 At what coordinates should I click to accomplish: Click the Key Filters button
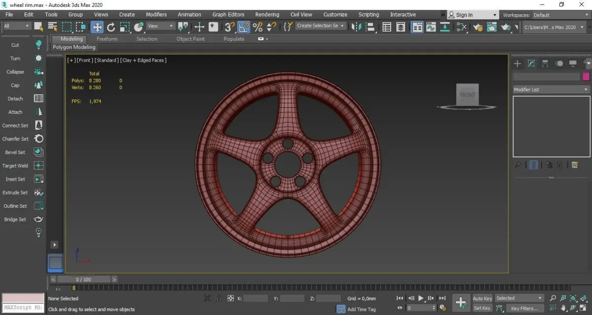524,309
